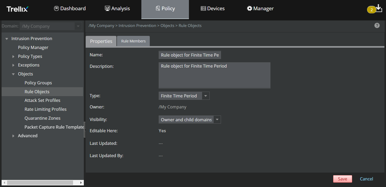The width and height of the screenshot is (386, 187).
Task: Open the Dashboard menu
Action: tap(70, 9)
